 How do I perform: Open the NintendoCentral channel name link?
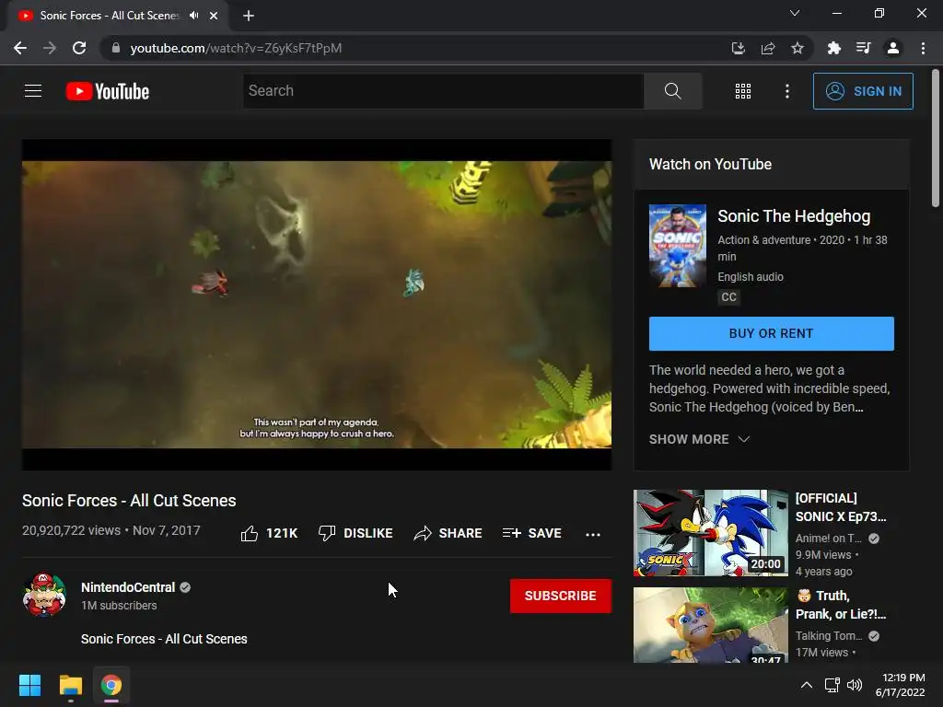128,587
